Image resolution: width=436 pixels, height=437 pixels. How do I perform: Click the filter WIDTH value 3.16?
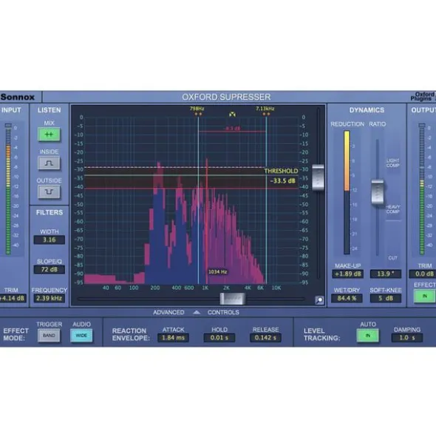tap(50, 240)
